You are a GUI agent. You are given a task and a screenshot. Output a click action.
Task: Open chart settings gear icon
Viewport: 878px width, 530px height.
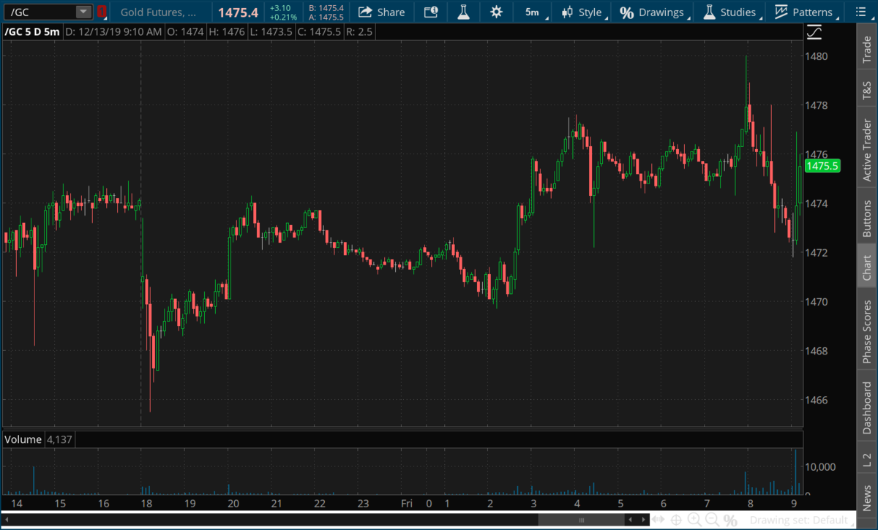click(497, 12)
